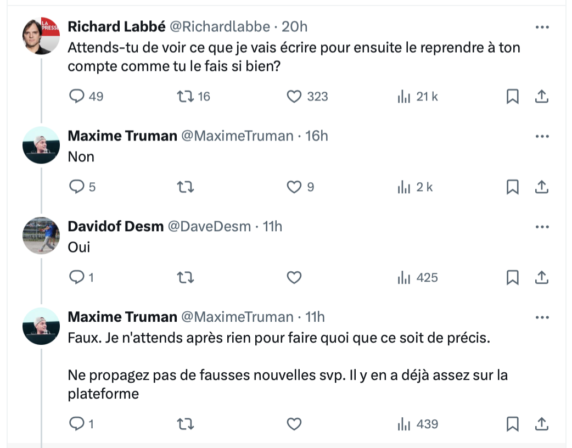Open more options on Maxime Truman's 'Non' reply

tap(542, 136)
